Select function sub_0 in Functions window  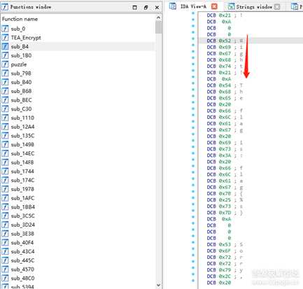point(18,29)
